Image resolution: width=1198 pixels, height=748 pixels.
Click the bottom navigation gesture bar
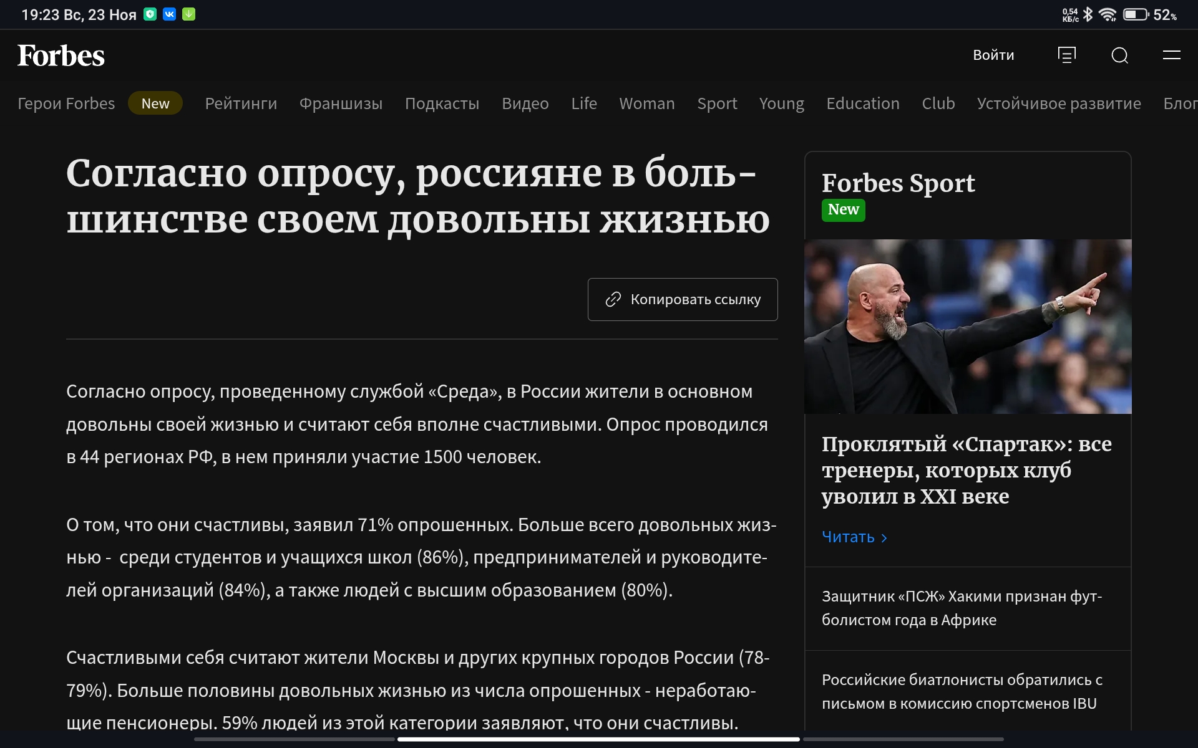click(598, 739)
